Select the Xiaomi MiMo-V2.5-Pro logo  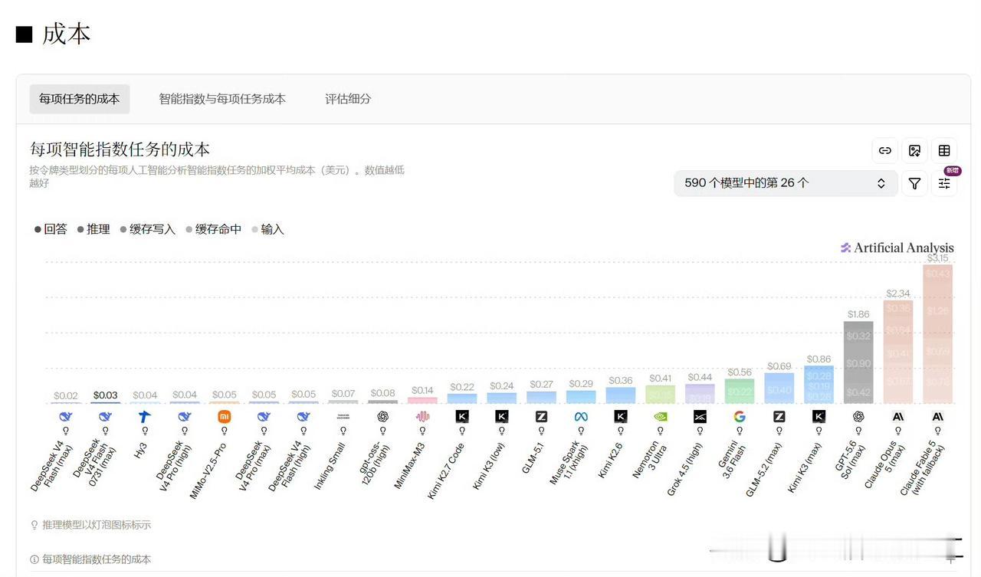(x=225, y=417)
